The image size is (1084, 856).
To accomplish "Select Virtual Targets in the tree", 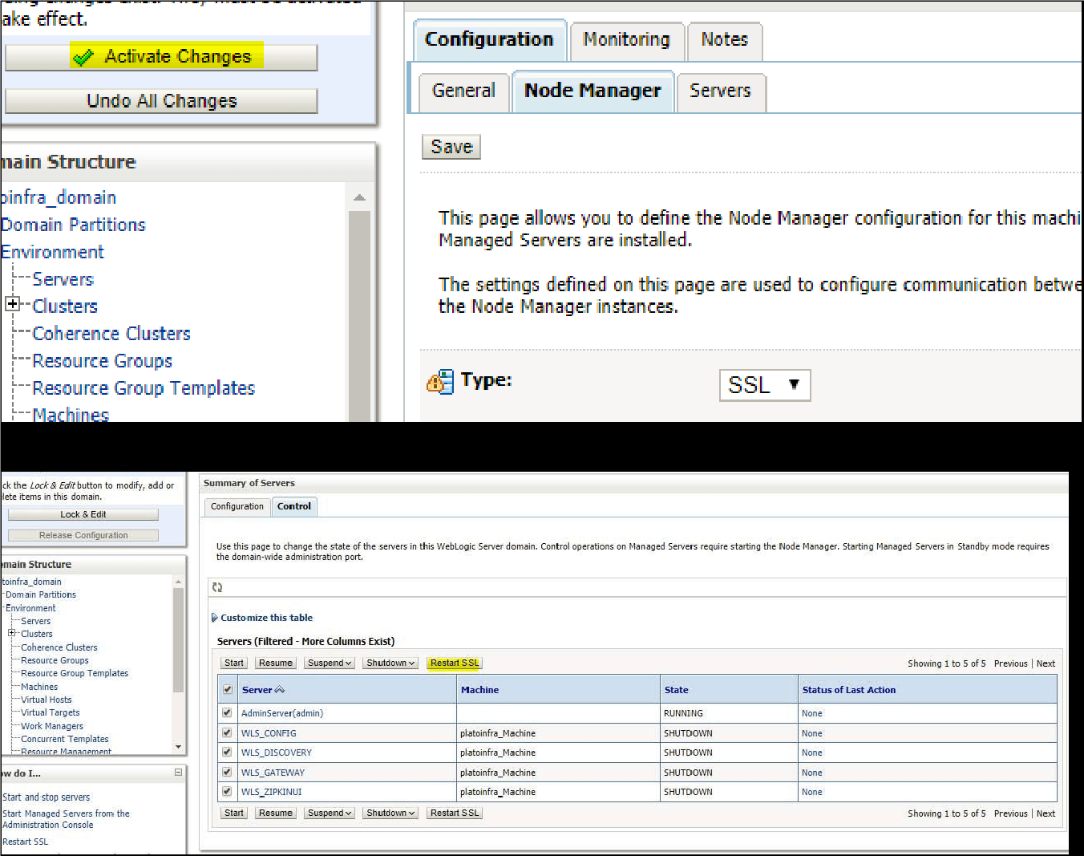I will (x=51, y=712).
